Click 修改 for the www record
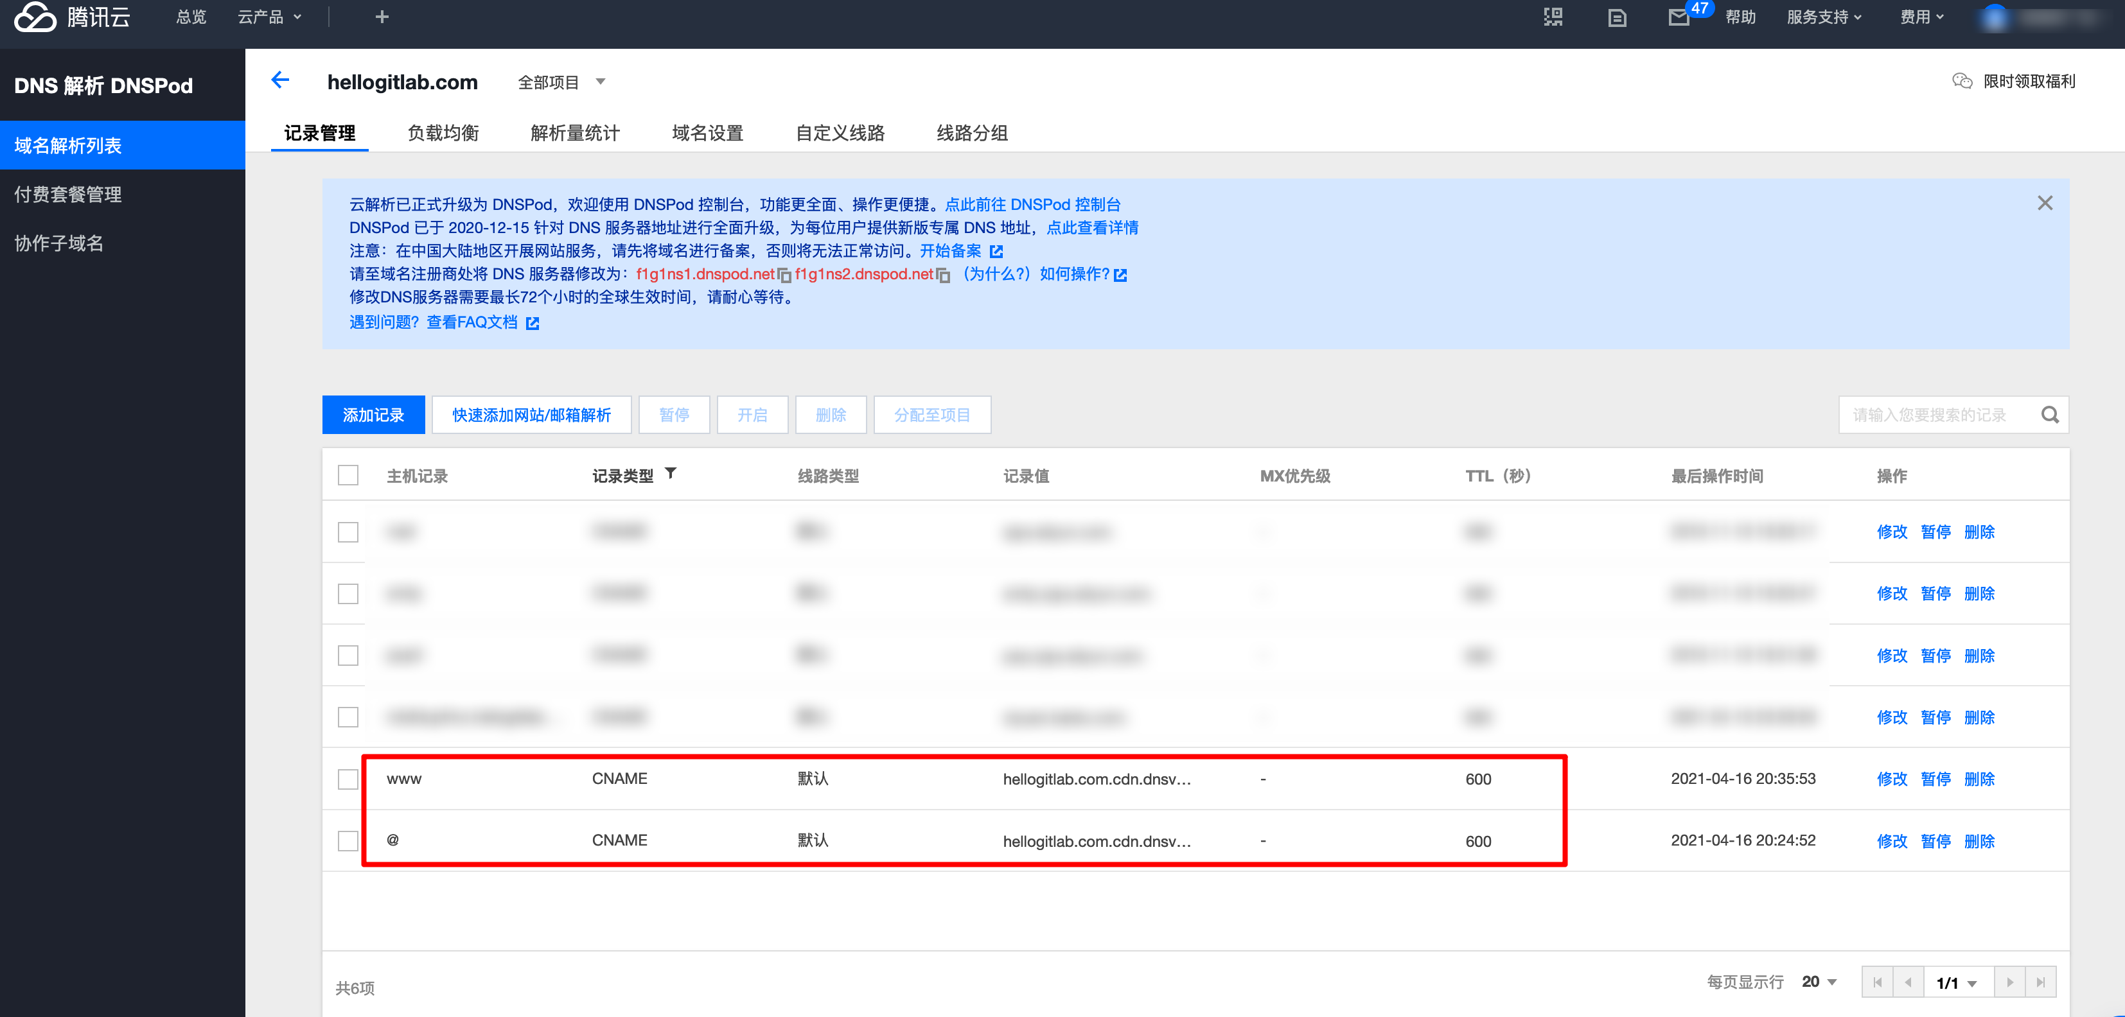Viewport: 2125px width, 1017px height. [1892, 779]
